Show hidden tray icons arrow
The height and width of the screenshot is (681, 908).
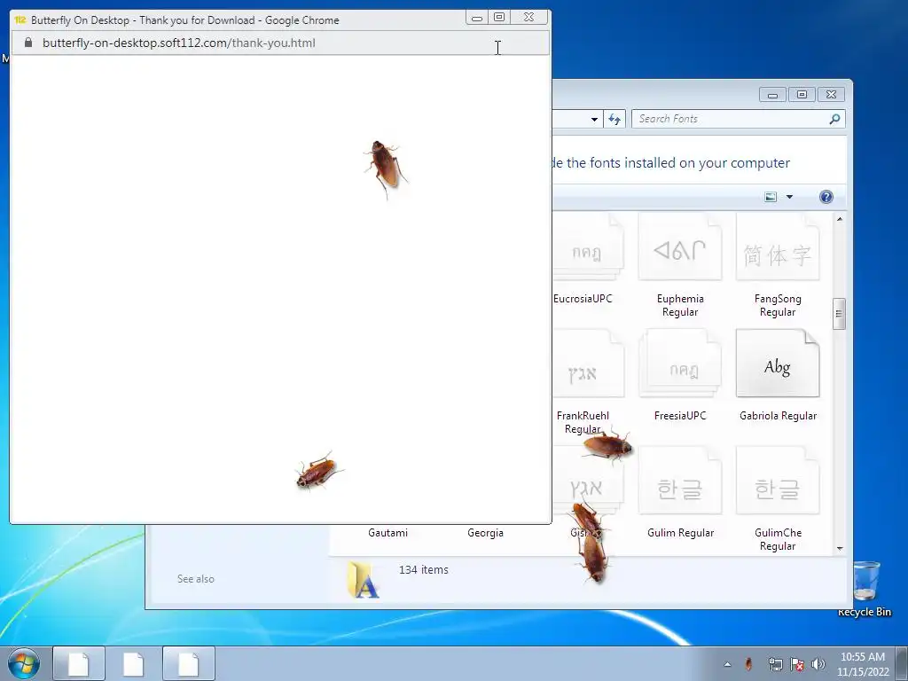[727, 664]
